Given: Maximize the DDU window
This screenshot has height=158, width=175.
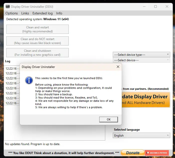Looking at the screenshot, I should click(155, 6).
